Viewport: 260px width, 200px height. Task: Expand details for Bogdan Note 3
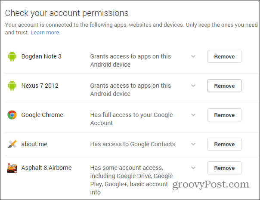coord(193,56)
